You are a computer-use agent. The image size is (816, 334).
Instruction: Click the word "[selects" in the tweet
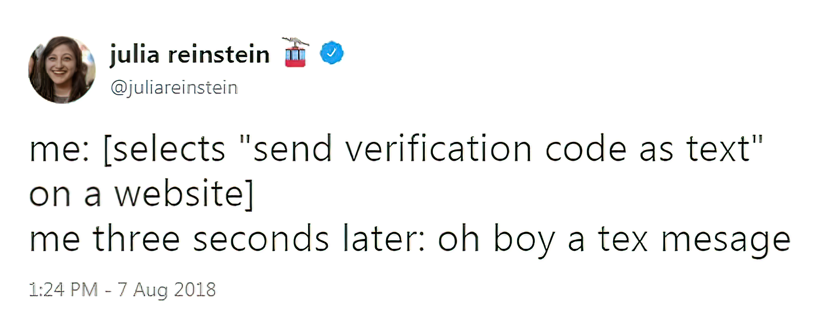tap(164, 149)
